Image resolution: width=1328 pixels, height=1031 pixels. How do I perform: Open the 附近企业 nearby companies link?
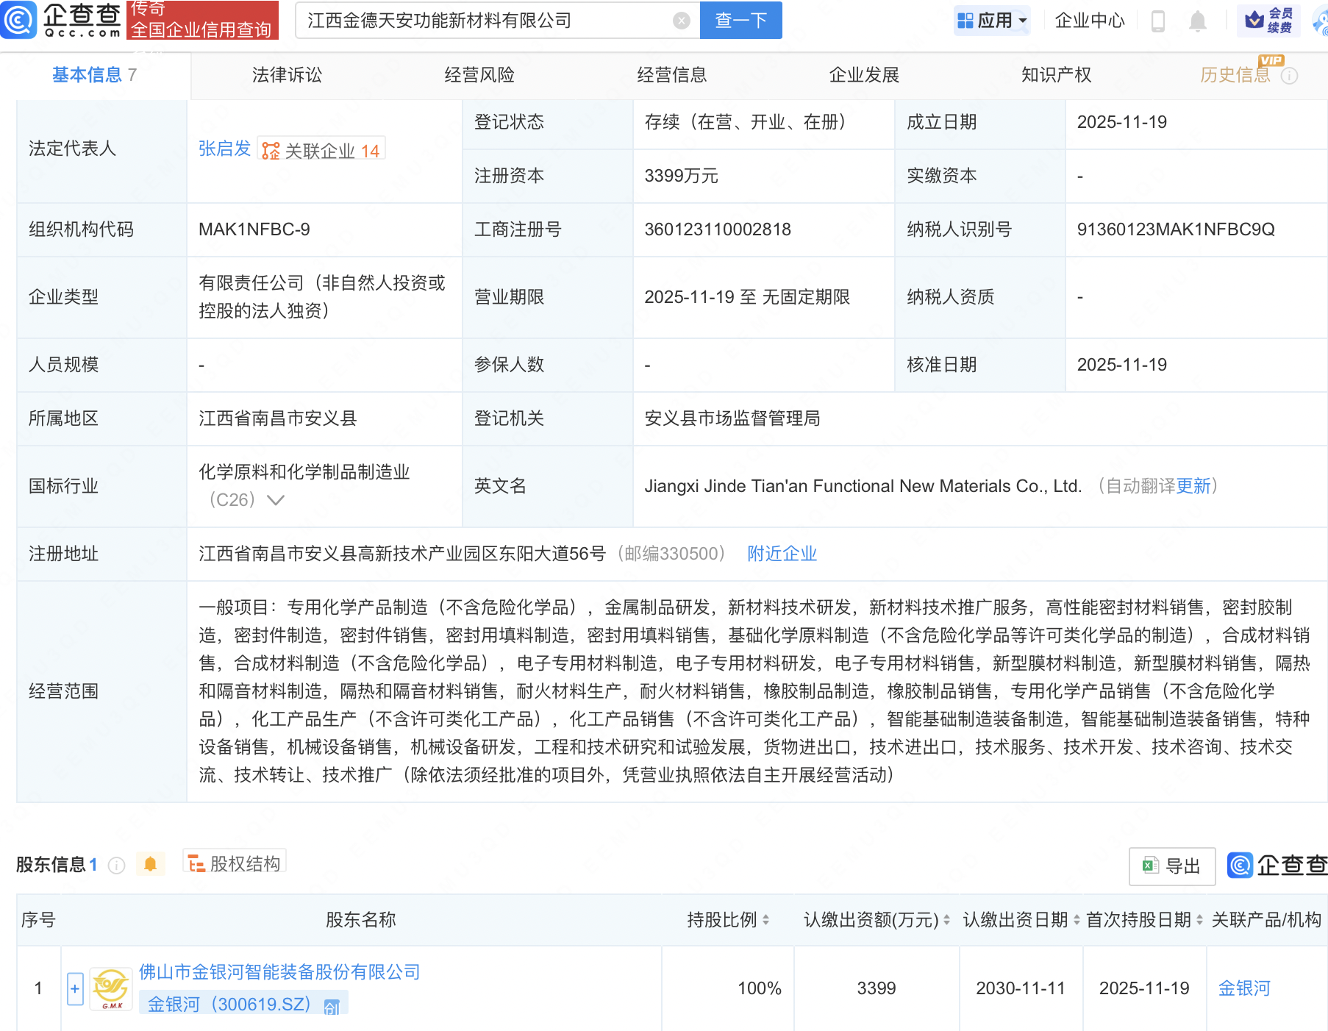(x=782, y=553)
